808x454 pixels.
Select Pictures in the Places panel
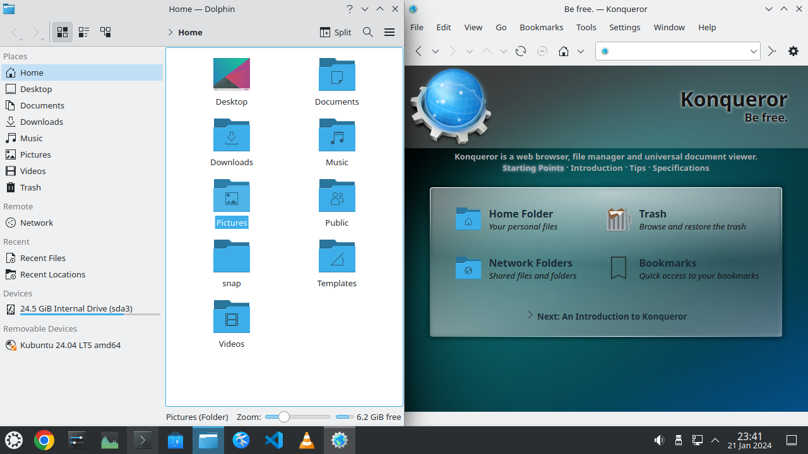coord(81,154)
